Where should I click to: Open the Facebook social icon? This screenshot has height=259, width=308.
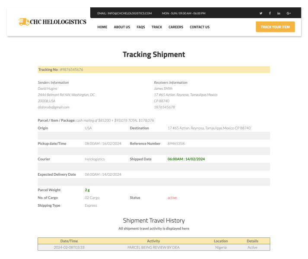pos(270,13)
